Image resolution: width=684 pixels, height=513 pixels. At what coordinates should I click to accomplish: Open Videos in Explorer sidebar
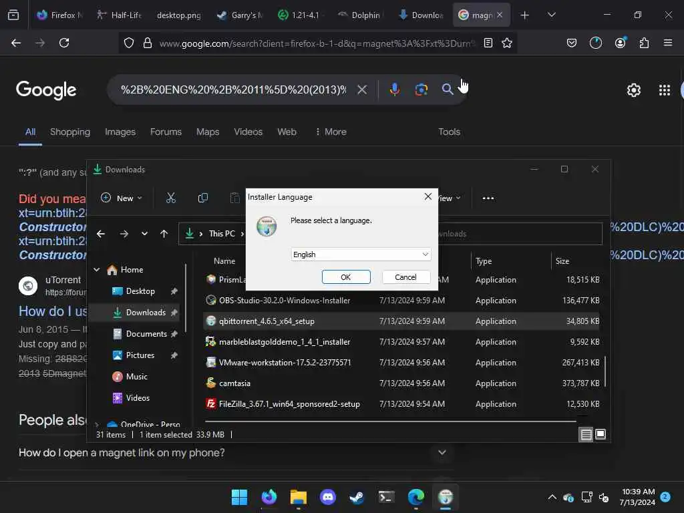pyautogui.click(x=138, y=398)
